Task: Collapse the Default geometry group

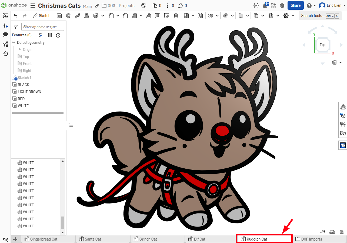Action: coord(14,42)
